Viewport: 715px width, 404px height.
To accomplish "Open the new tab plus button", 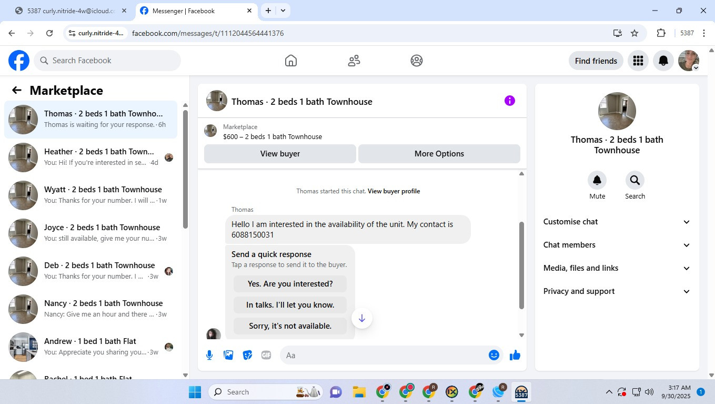I will (x=268, y=11).
